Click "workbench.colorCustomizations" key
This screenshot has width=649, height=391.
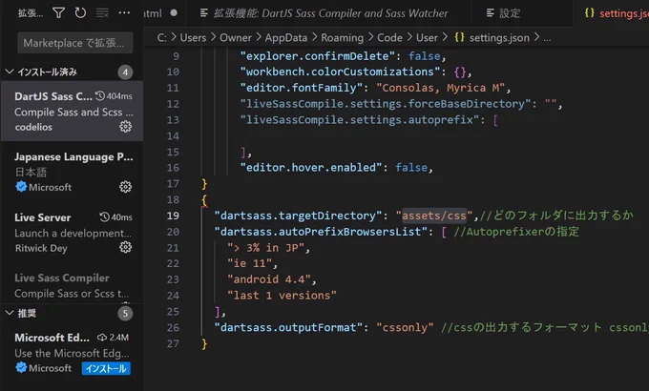(340, 72)
